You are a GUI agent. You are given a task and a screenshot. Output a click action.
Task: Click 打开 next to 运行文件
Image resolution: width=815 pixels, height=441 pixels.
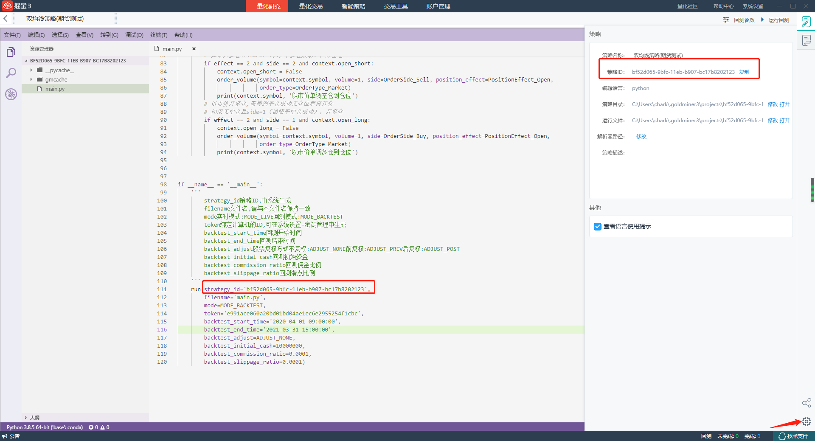pyautogui.click(x=784, y=120)
